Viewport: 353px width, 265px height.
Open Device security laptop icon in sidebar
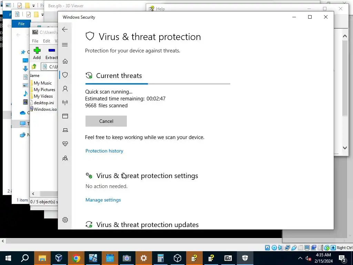pos(65,130)
